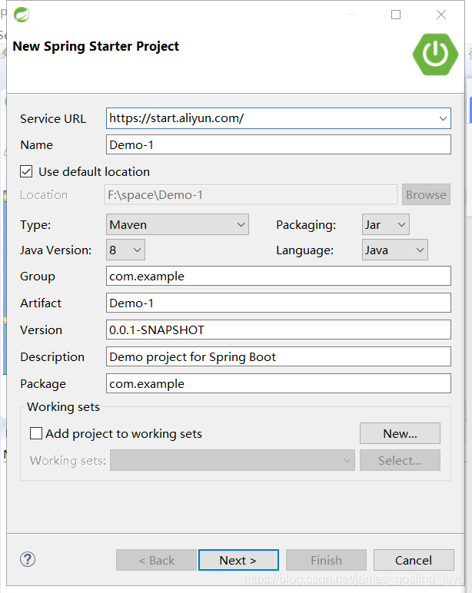Click the Spring leaf icon in title bar

22,15
